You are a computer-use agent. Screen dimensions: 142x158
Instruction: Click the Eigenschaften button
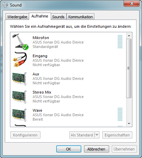[117, 135]
